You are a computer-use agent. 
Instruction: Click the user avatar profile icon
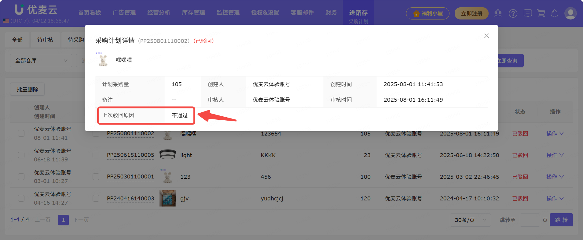570,13
